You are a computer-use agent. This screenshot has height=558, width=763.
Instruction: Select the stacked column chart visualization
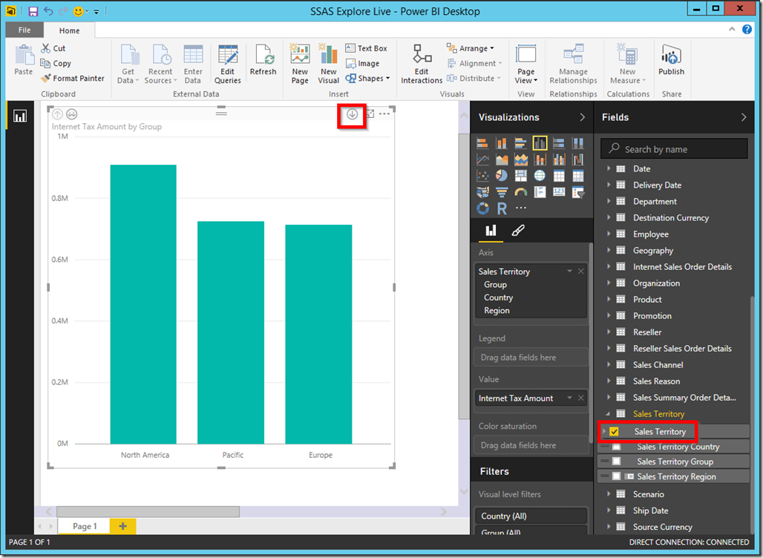pos(501,143)
